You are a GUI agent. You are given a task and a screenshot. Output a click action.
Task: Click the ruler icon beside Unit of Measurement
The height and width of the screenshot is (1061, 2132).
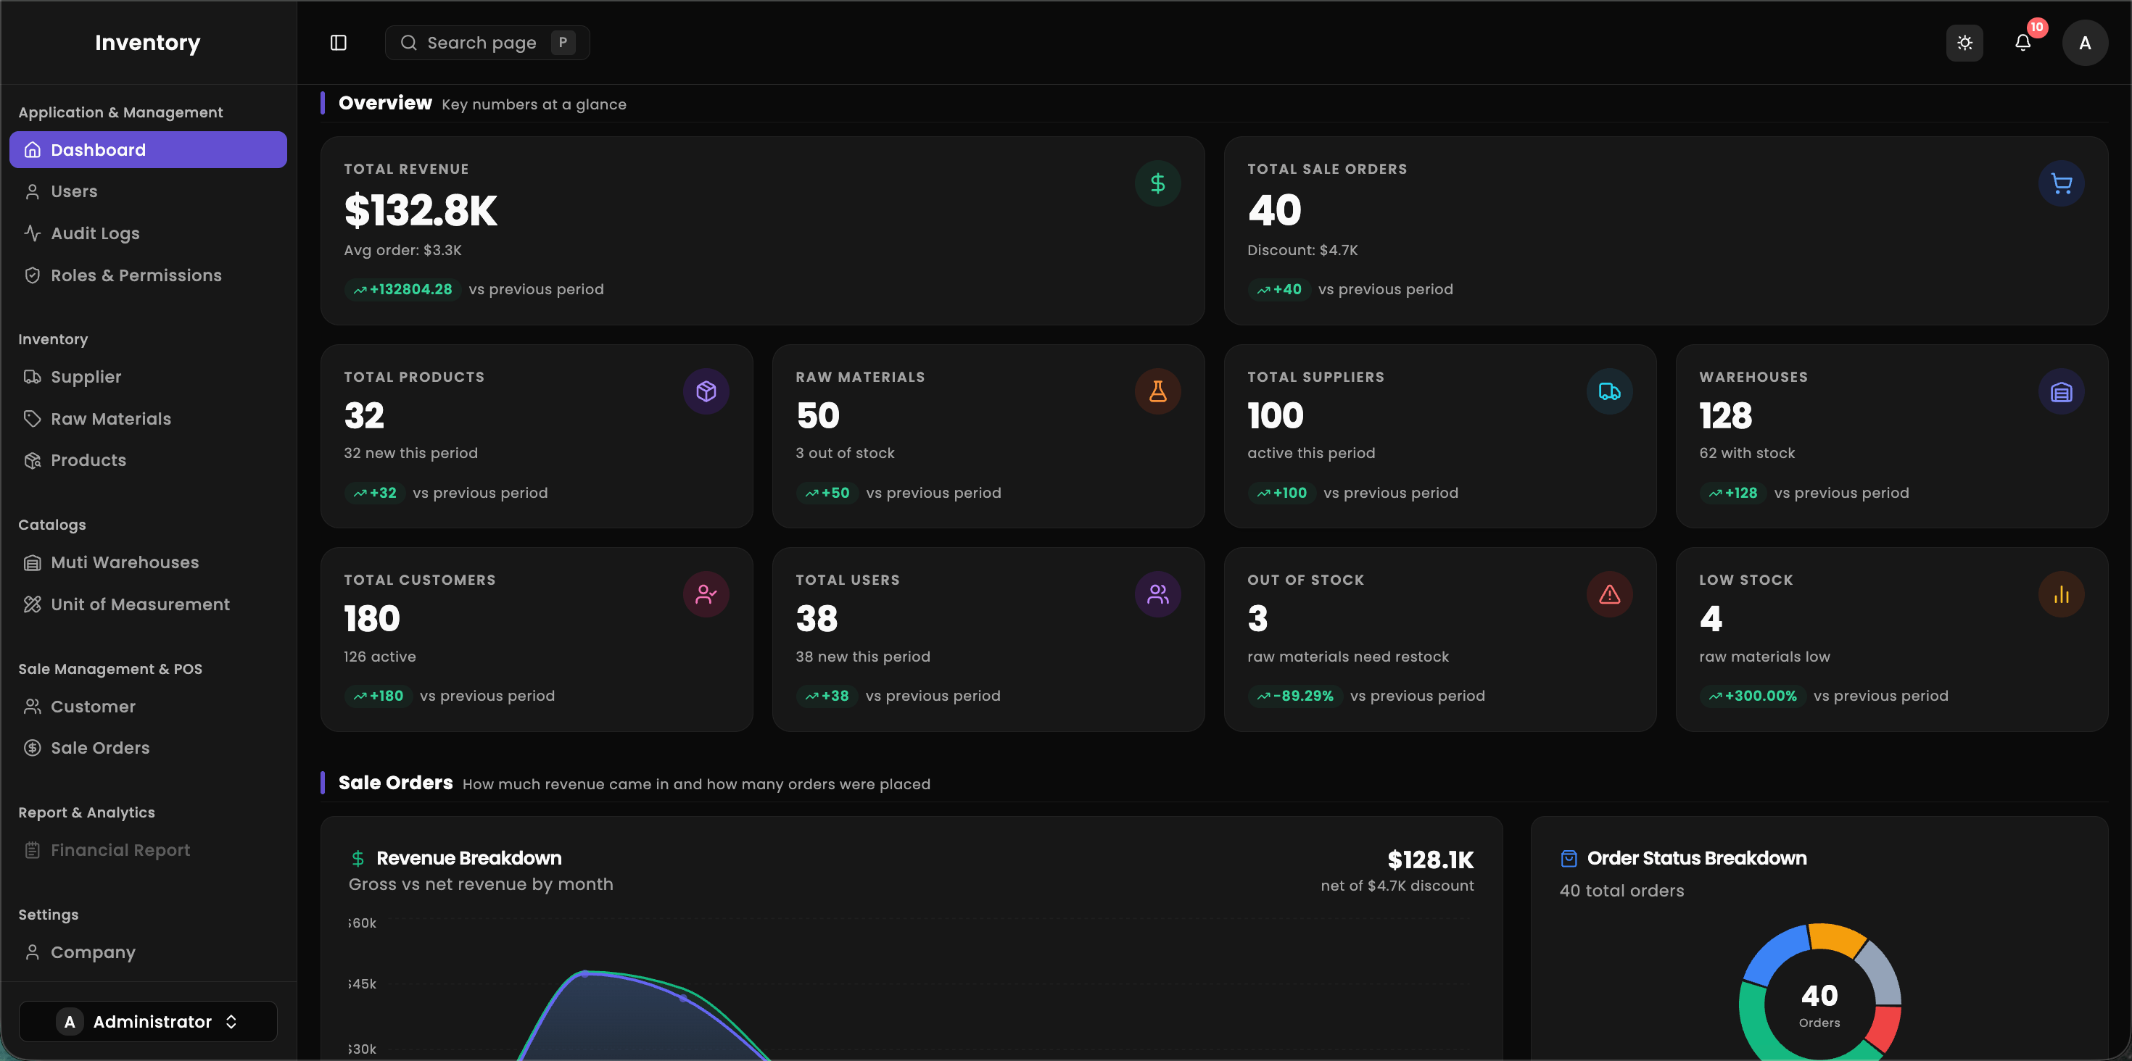click(x=33, y=604)
